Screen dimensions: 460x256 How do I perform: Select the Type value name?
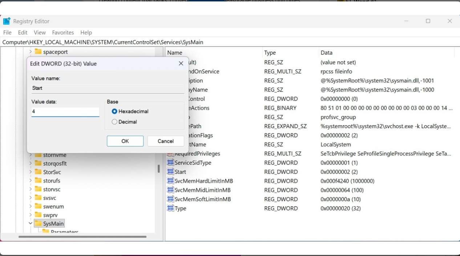[x=181, y=208]
